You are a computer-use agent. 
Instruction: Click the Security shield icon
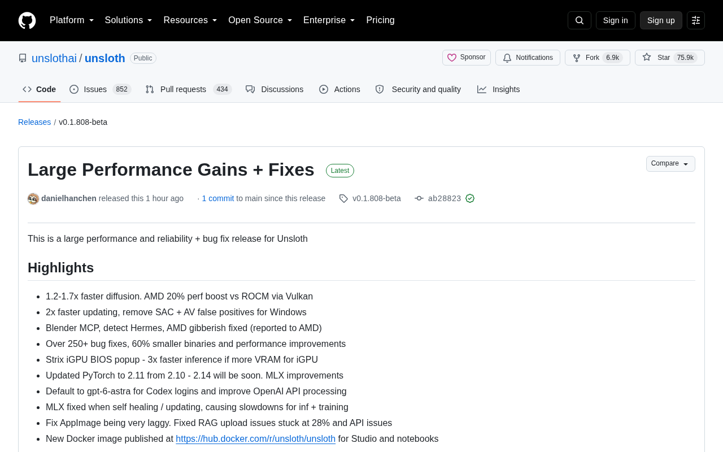(380, 89)
